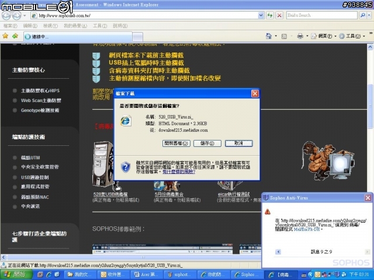Click the 5月份病毒集合 download link
Viewport: 374px width, 280px height.
pyautogui.click(x=169, y=194)
